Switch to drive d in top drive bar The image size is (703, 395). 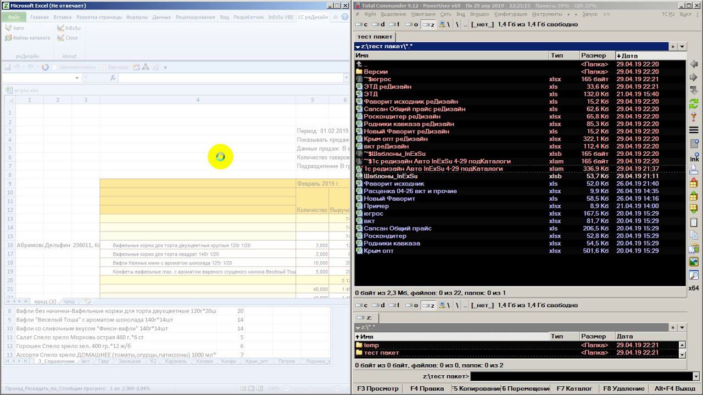tap(378, 25)
